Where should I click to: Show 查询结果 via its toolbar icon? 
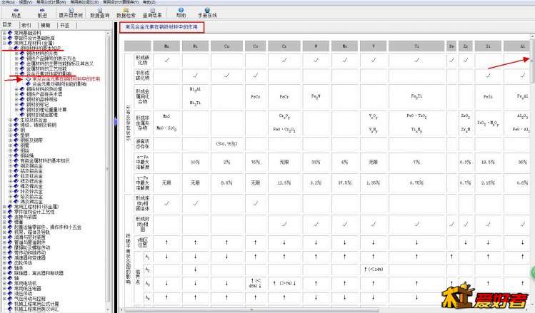pyautogui.click(x=152, y=10)
